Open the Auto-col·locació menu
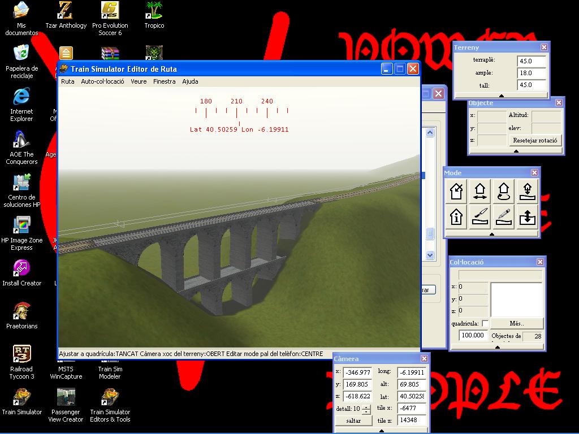 (x=102, y=81)
